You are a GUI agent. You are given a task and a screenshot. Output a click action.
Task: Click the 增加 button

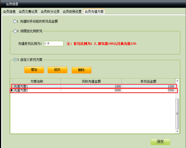pos(34,70)
